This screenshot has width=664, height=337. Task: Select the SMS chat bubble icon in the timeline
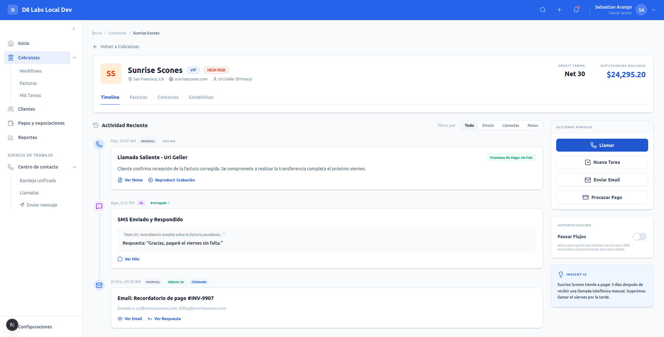point(99,206)
